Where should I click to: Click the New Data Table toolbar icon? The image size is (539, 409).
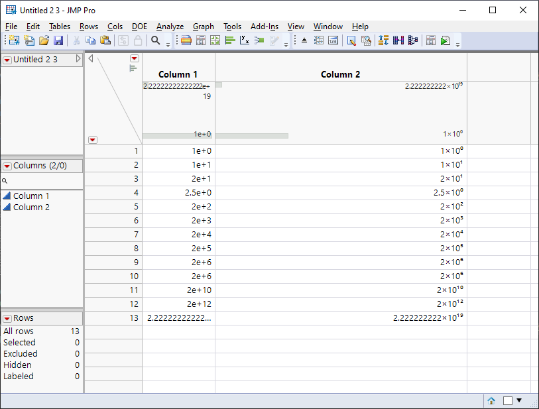tap(14, 40)
